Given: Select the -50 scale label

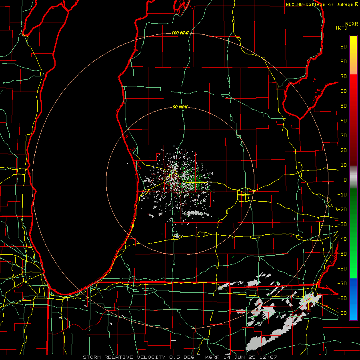Looking at the screenshot, I should (x=342, y=254).
